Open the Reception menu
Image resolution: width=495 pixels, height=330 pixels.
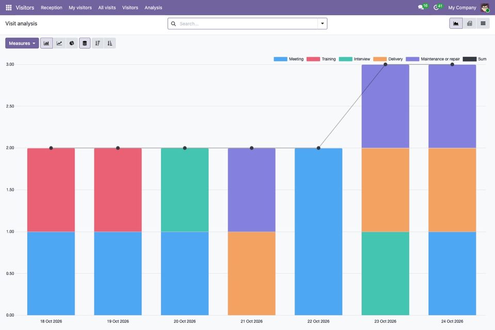pos(52,8)
